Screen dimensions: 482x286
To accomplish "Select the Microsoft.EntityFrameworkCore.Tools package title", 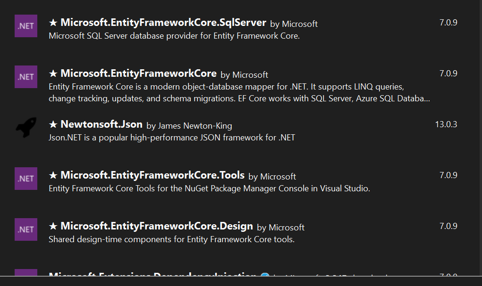I will pos(152,175).
